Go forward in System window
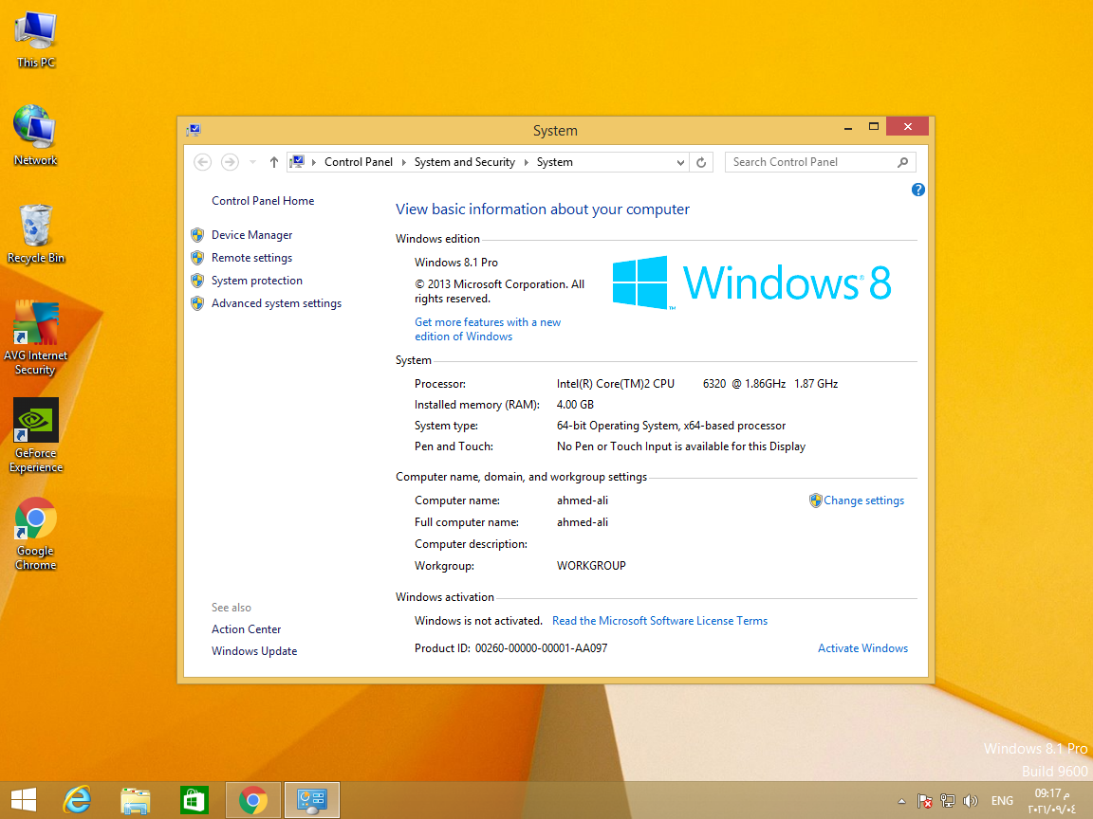This screenshot has height=819, width=1093. coord(230,162)
